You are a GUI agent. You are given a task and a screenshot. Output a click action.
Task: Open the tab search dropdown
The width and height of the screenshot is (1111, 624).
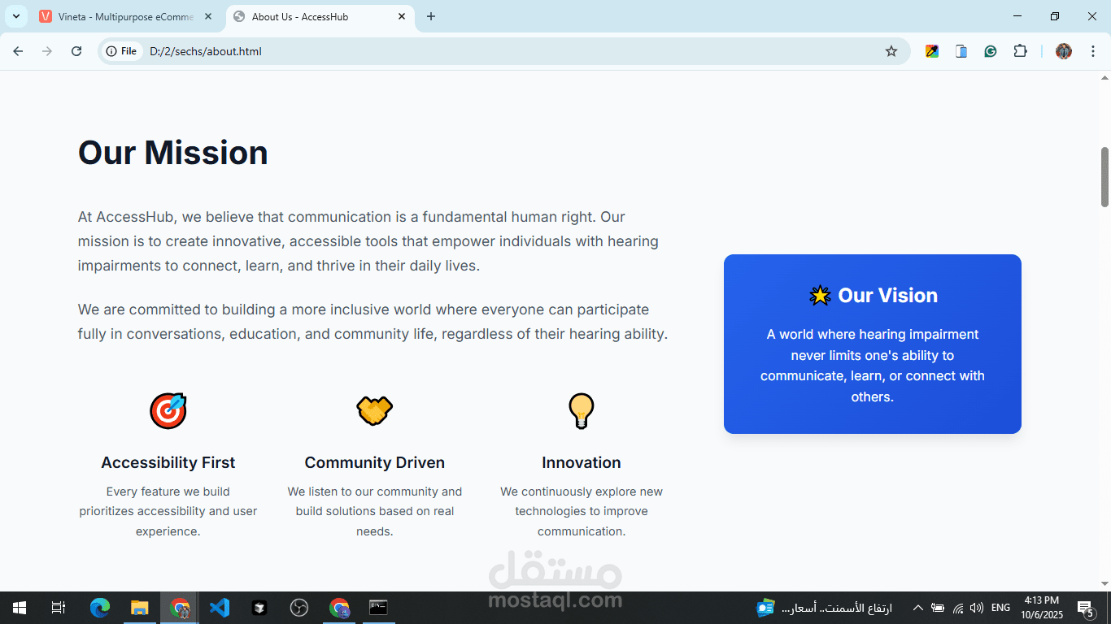(x=15, y=16)
